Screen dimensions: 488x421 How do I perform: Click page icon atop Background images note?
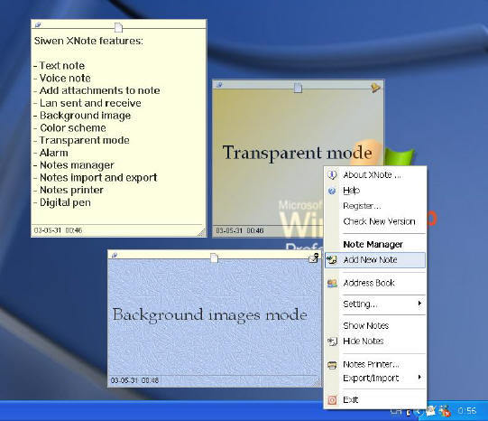214,257
